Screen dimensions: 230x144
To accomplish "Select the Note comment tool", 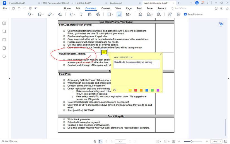I will 119,14.
